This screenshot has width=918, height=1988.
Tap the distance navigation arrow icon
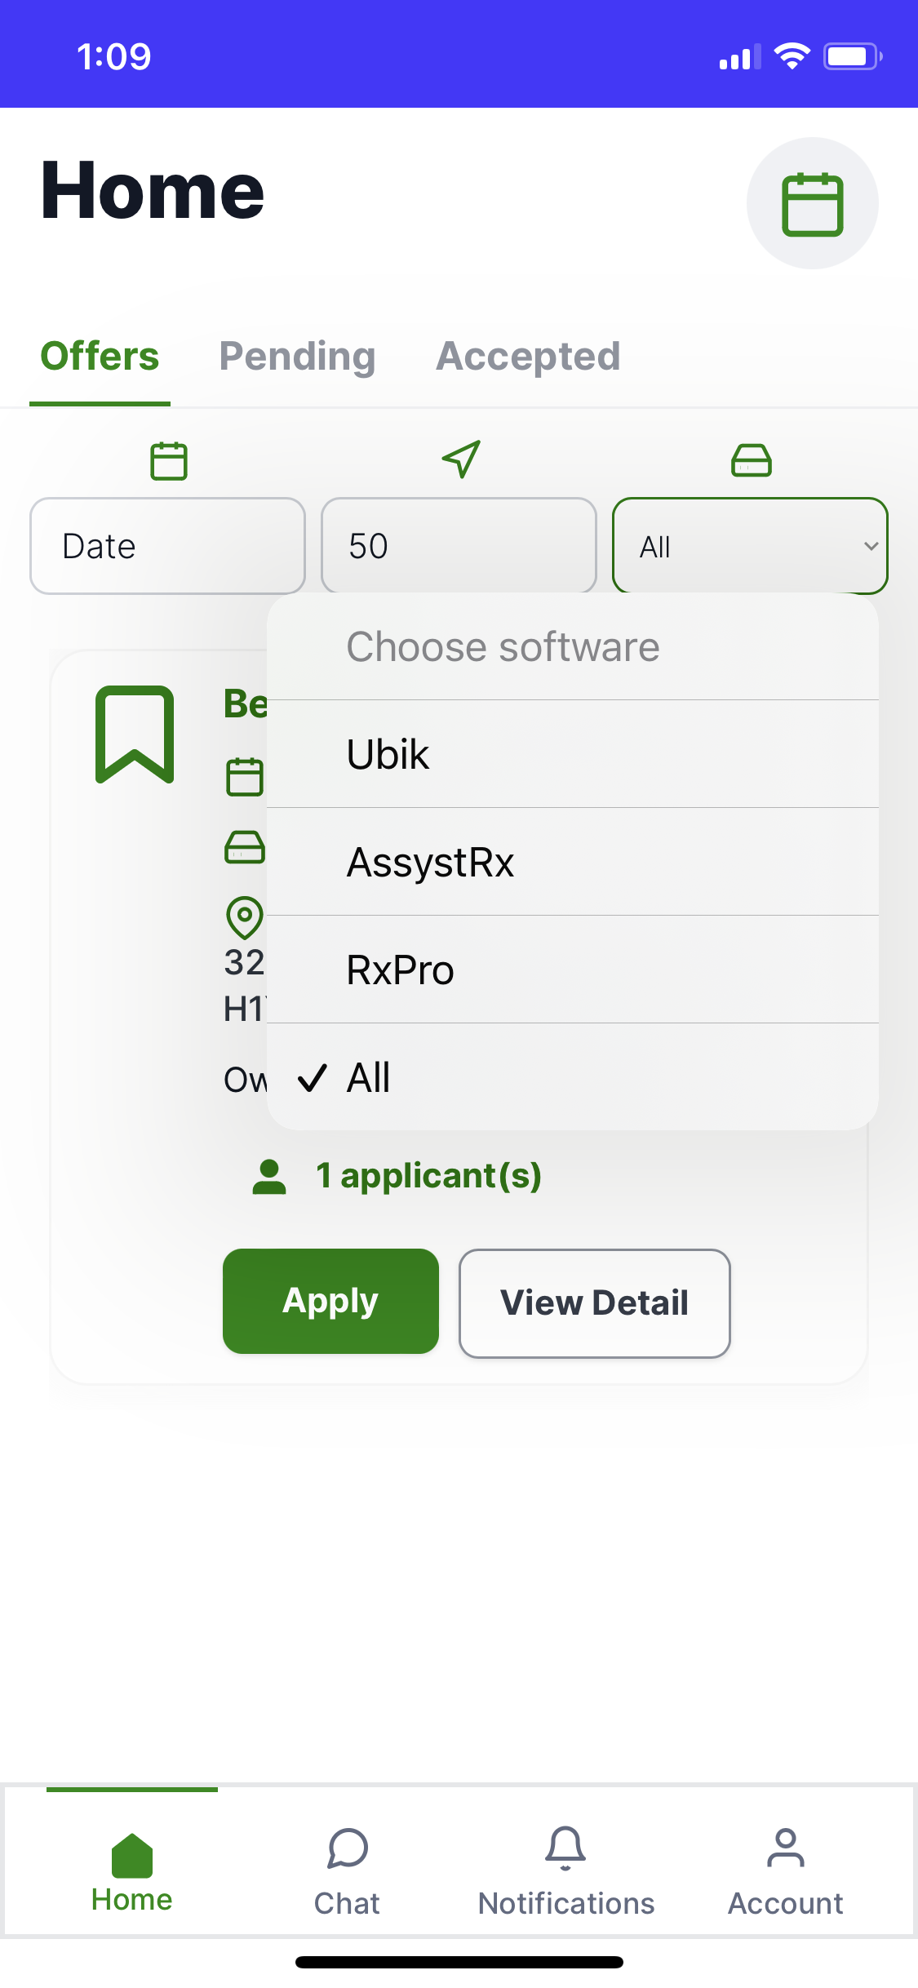[x=460, y=459]
